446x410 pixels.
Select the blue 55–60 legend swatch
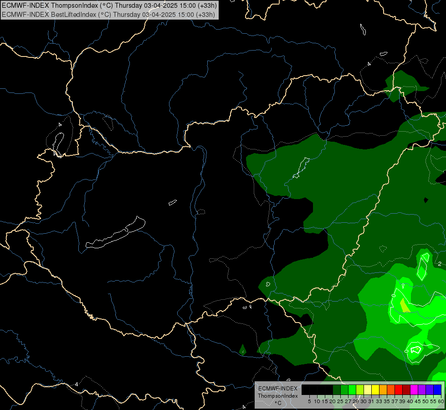click(437, 389)
